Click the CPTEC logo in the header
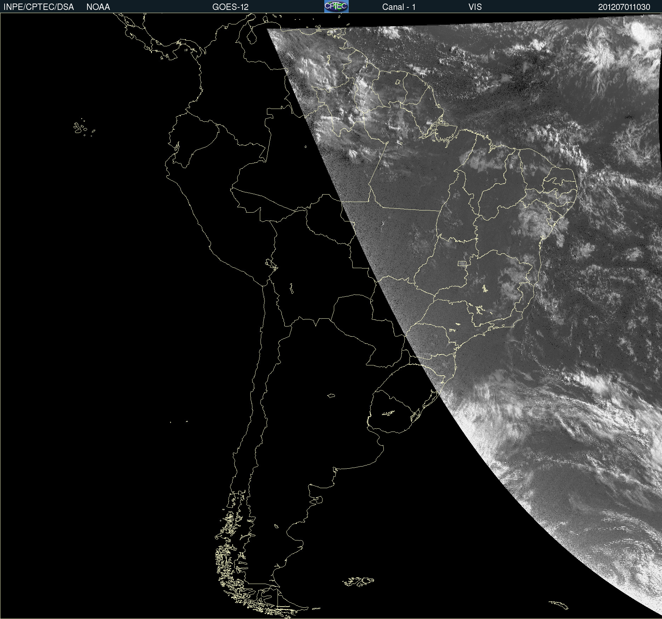The width and height of the screenshot is (662, 619). 336,6
